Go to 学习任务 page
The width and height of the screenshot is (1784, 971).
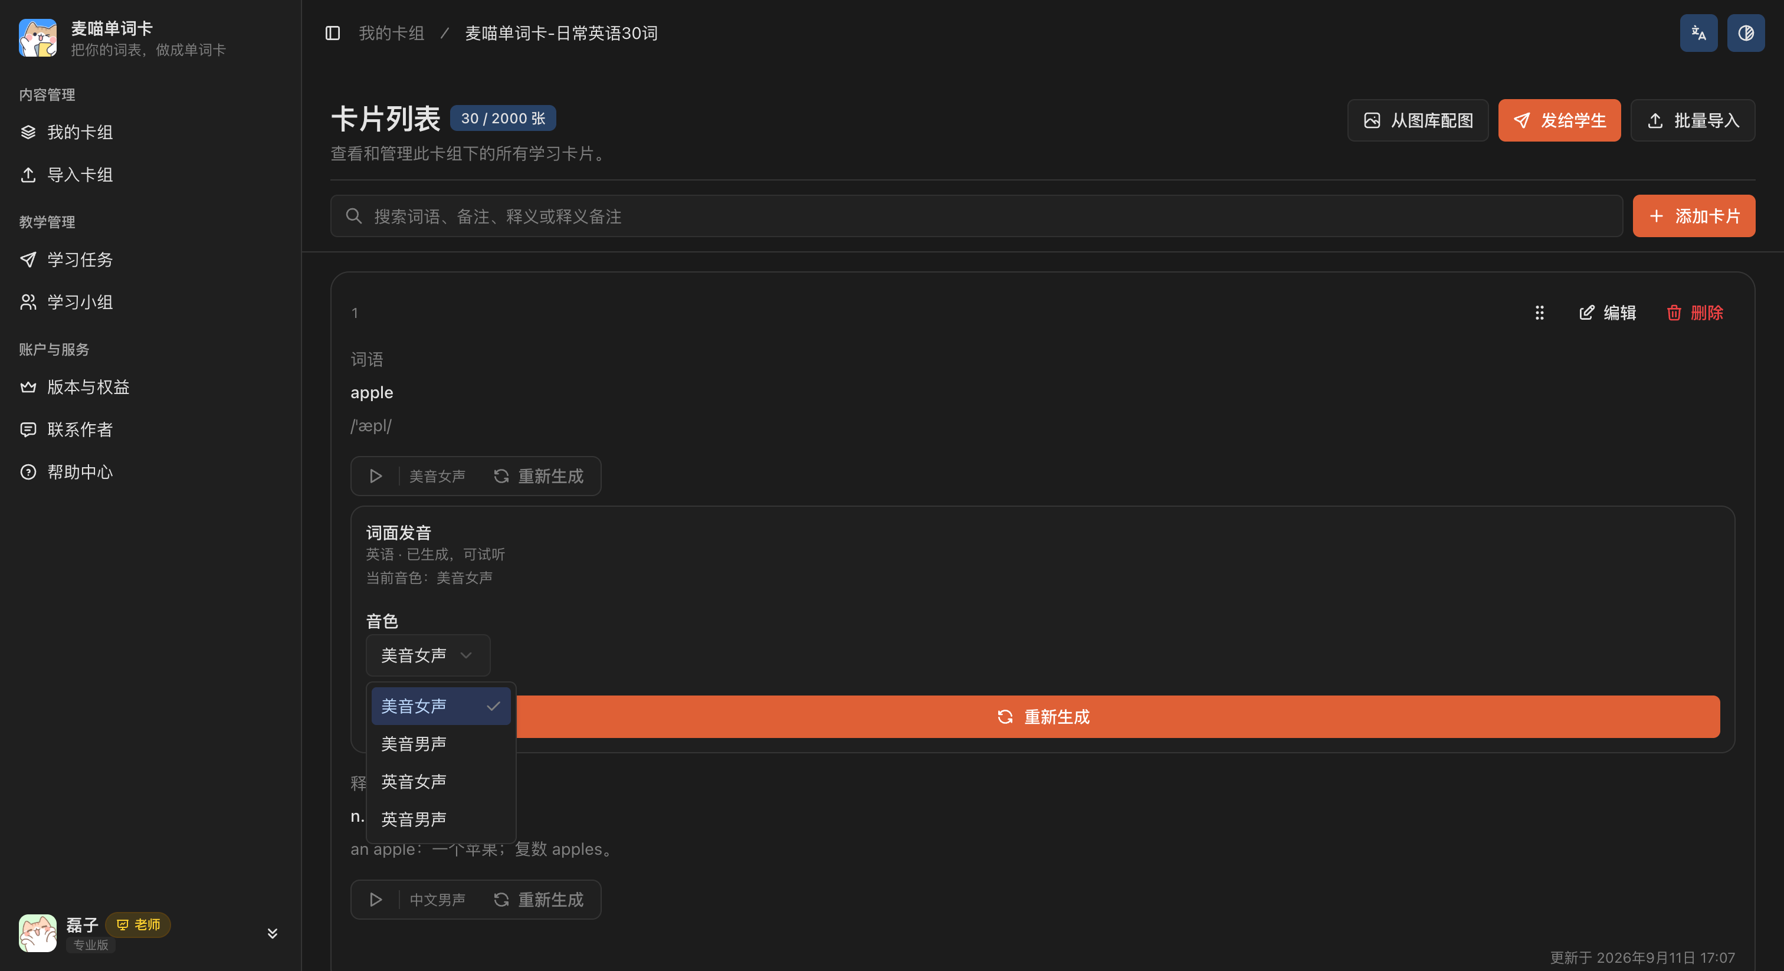coord(150,260)
